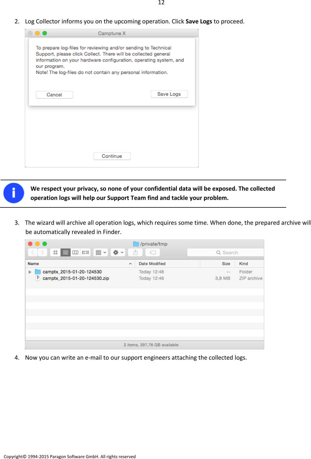Click the zip file icon
The width and height of the screenshot is (311, 459).
[x=38, y=278]
